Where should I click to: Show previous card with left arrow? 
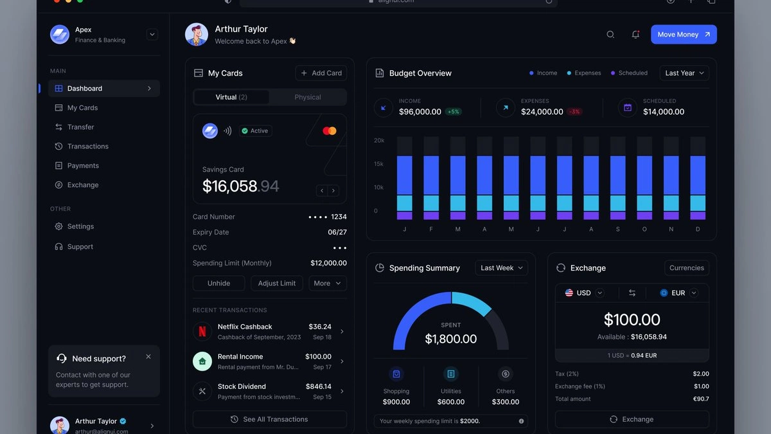[322, 191]
